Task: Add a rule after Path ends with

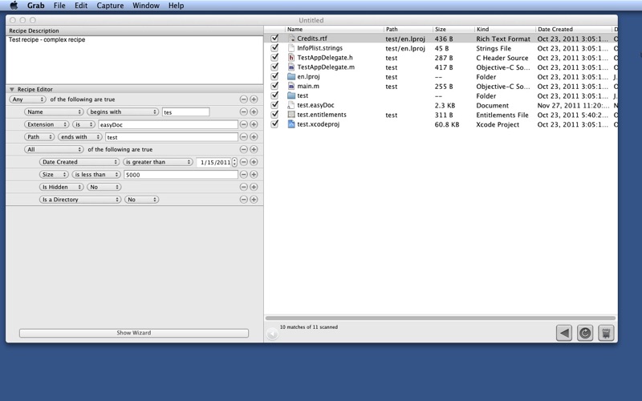Action: click(254, 137)
